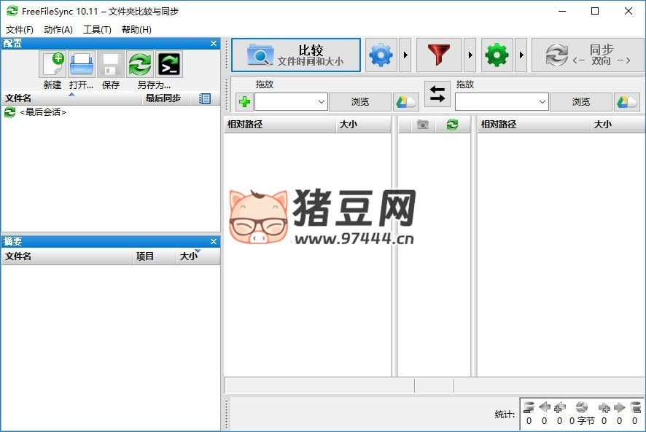Click FreeFileSync title bar app icon
The image size is (646, 432).
pyautogui.click(x=12, y=11)
